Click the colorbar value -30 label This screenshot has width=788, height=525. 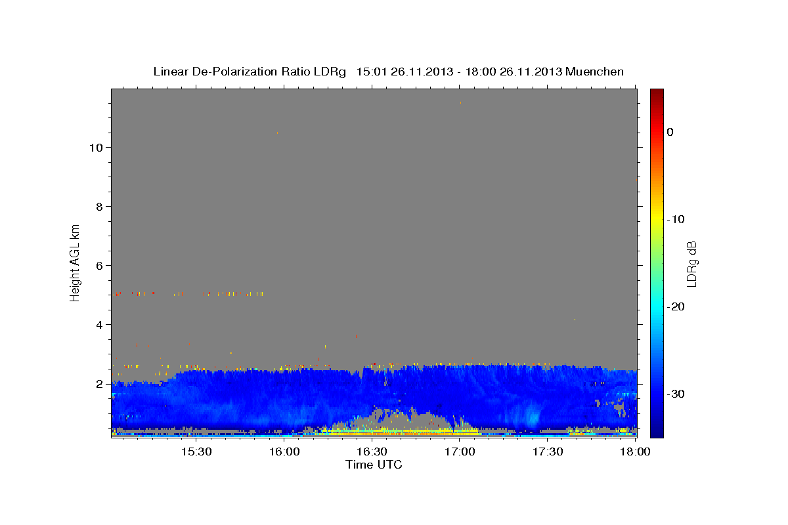[676, 394]
